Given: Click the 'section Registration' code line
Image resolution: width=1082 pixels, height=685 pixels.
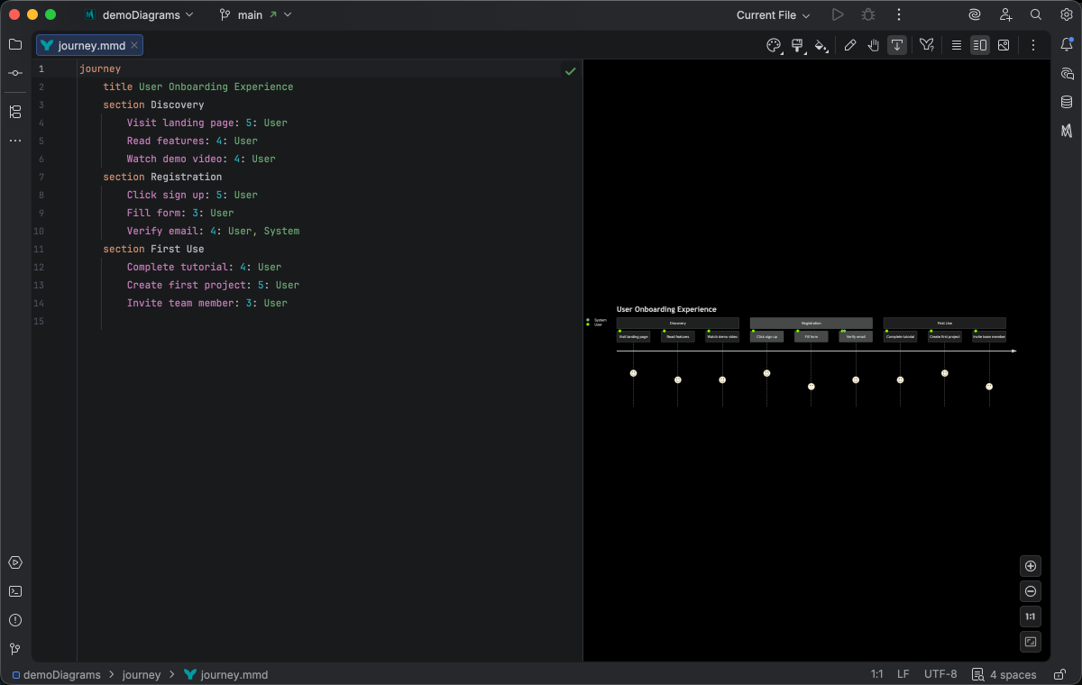Looking at the screenshot, I should (x=162, y=177).
